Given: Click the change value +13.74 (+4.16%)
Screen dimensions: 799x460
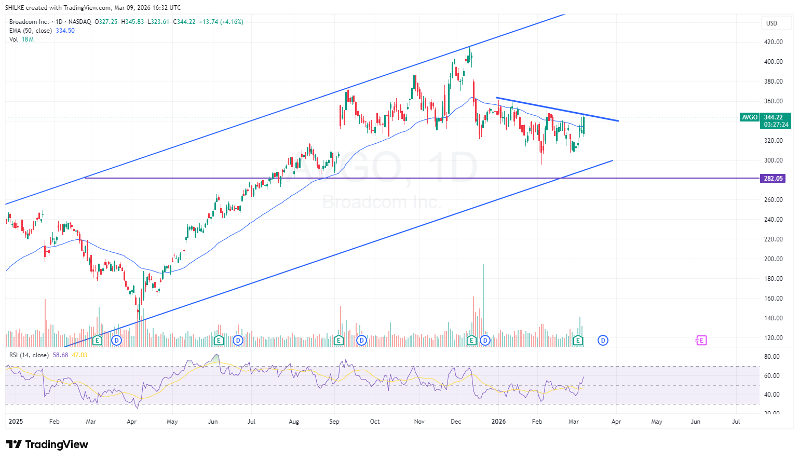Looking at the screenshot, I should (221, 22).
